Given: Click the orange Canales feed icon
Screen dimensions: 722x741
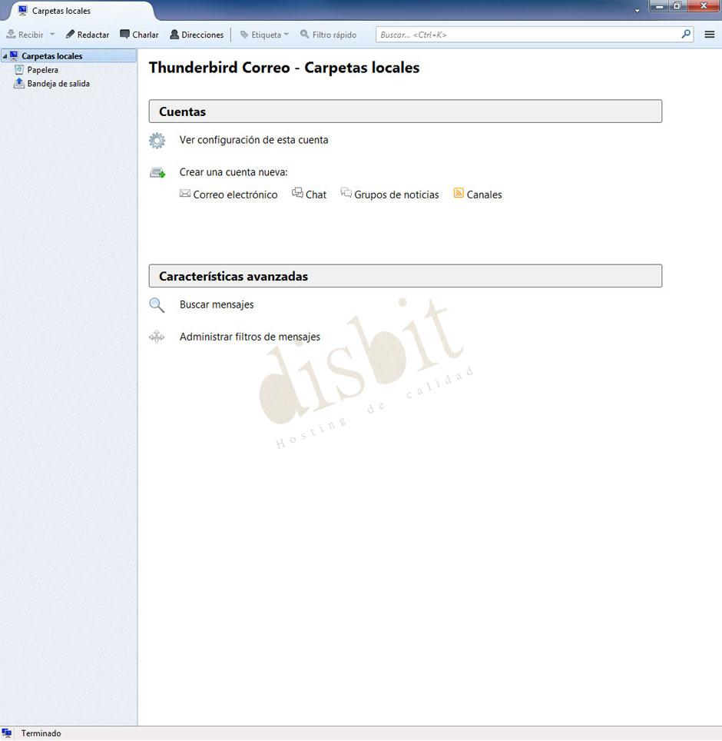Looking at the screenshot, I should point(459,194).
